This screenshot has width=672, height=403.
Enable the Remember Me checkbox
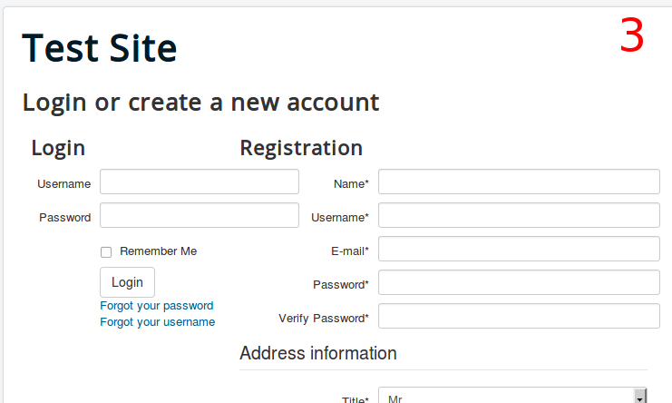tap(106, 252)
